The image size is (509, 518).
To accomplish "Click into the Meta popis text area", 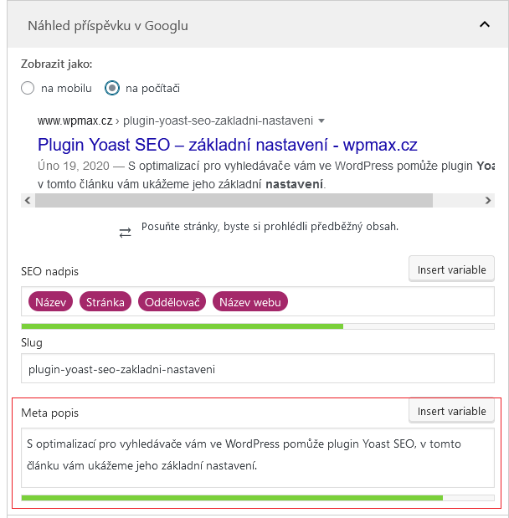I will tap(257, 457).
